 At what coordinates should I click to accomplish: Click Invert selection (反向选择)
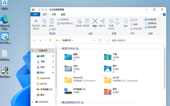tap(150, 27)
